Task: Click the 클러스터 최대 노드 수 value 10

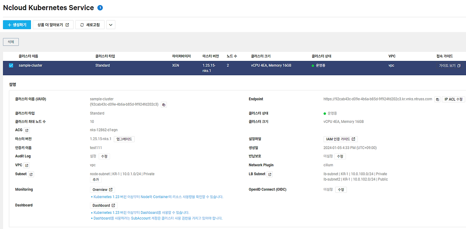Action: pyautogui.click(x=92, y=122)
